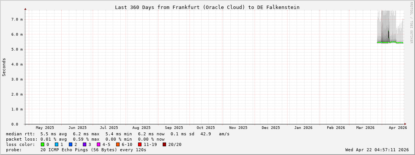
Task: Click the Seconds y-axis label
Action: pyautogui.click(x=4, y=67)
